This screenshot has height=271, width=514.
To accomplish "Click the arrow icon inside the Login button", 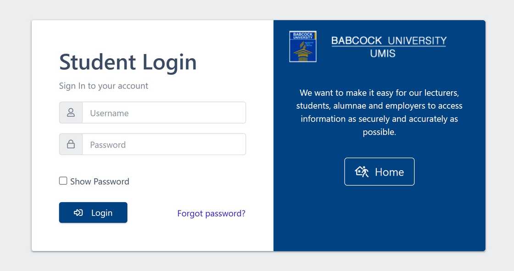I will coord(78,212).
